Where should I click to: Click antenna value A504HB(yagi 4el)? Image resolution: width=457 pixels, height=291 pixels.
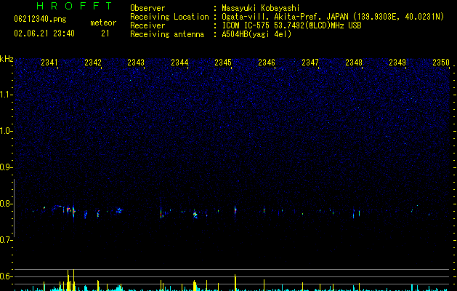[256, 34]
